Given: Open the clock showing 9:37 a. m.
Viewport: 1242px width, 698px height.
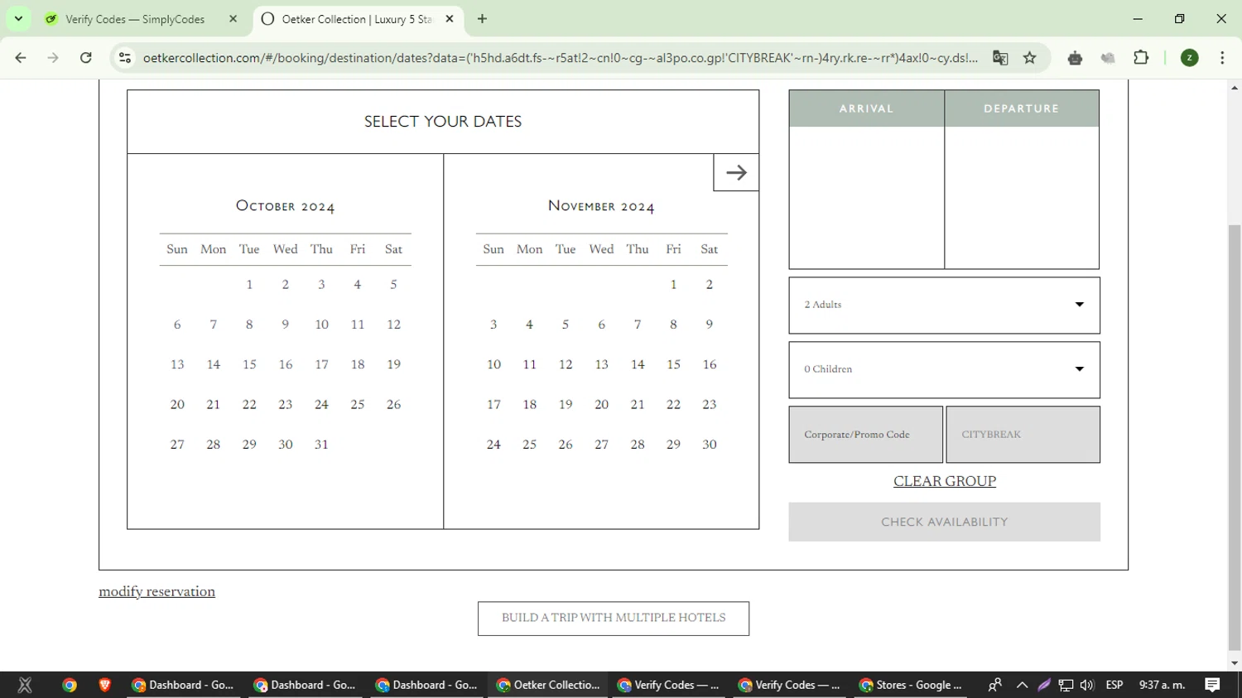Looking at the screenshot, I should [x=1163, y=685].
